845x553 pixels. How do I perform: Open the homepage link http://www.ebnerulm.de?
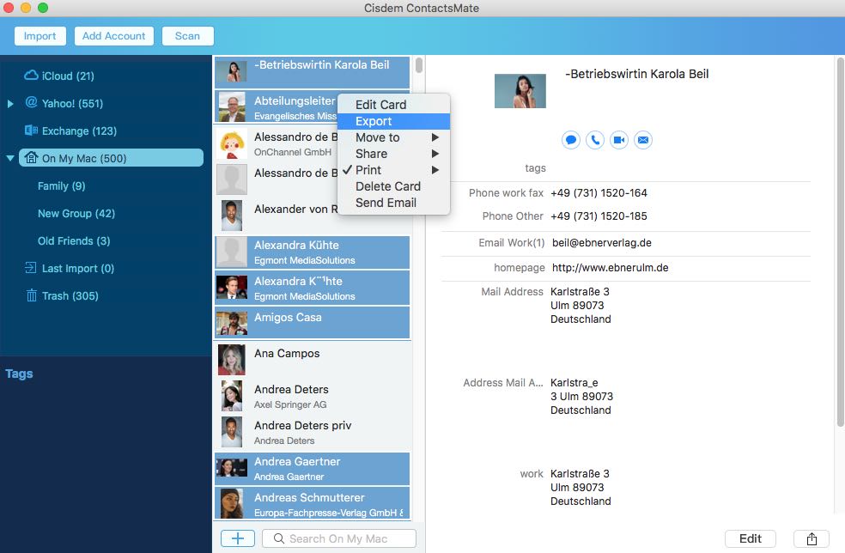click(x=610, y=267)
